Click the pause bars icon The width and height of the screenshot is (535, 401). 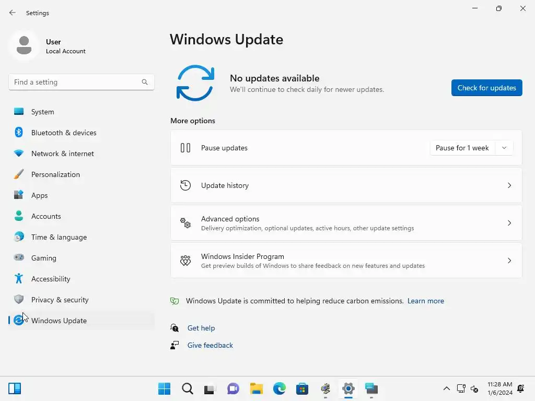click(185, 148)
